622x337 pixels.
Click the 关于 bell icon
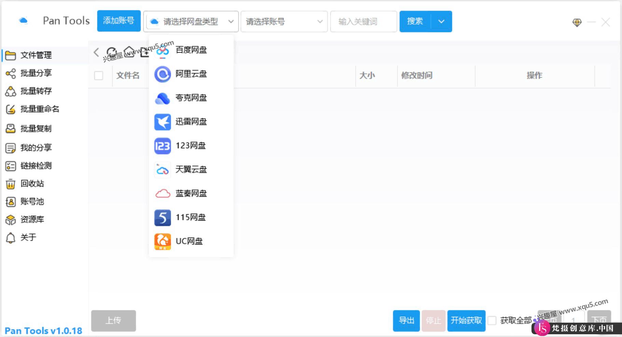[x=11, y=238]
